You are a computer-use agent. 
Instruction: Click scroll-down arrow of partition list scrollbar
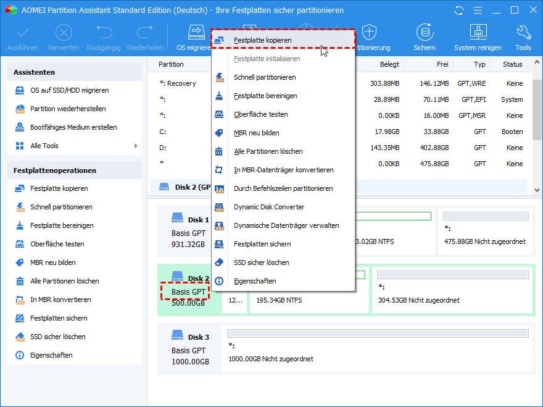(537, 190)
